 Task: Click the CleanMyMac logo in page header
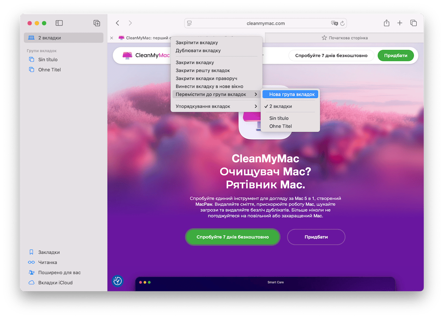[x=146, y=55]
